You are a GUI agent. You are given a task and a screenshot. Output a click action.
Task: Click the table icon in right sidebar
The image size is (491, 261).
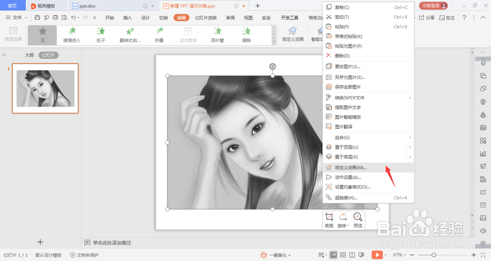point(483,128)
